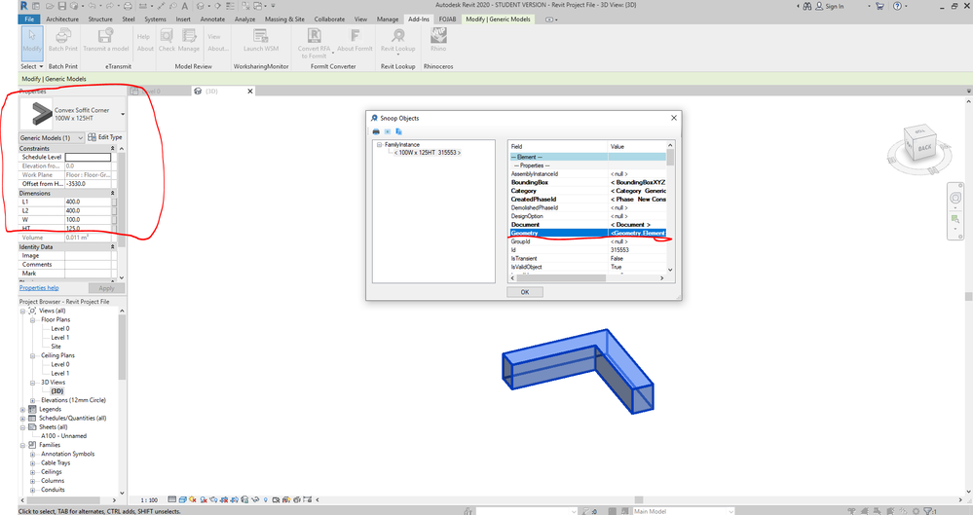Open the Revit Lookup tool
973x515 pixels.
tap(397, 42)
